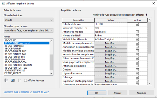Viewport: 157px width, 98px height.
Task: Click the Rename view template icon
Action: tap(13, 80)
